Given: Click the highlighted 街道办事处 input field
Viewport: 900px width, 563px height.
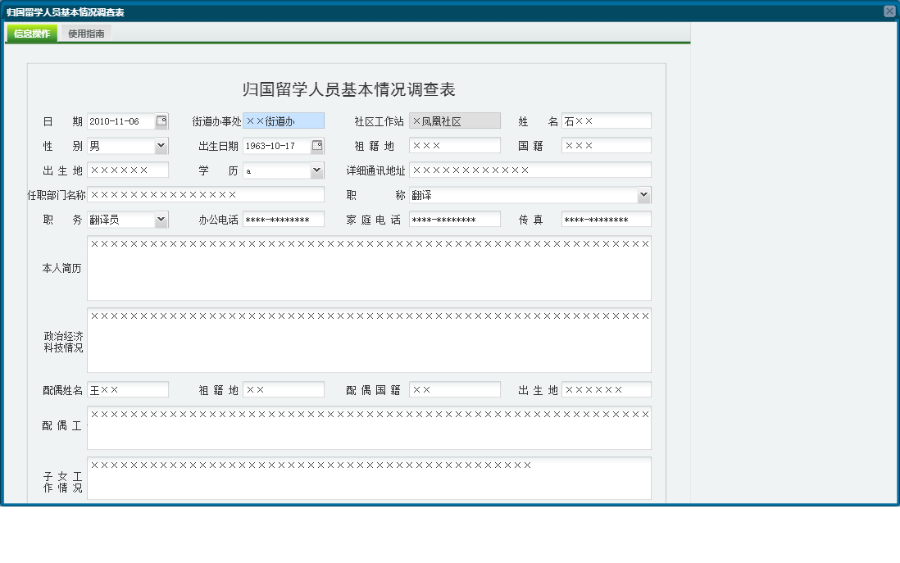Looking at the screenshot, I should click(283, 121).
